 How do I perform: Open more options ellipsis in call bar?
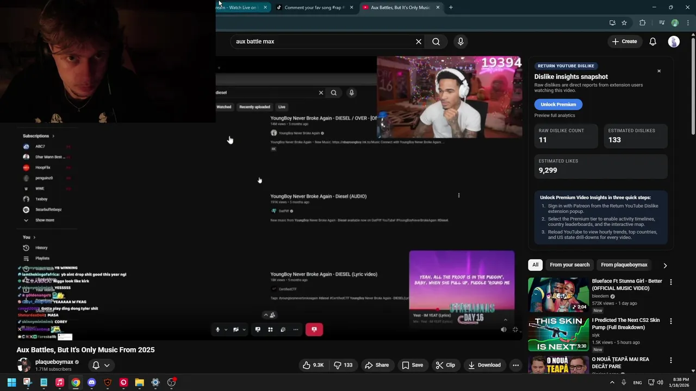point(296,330)
